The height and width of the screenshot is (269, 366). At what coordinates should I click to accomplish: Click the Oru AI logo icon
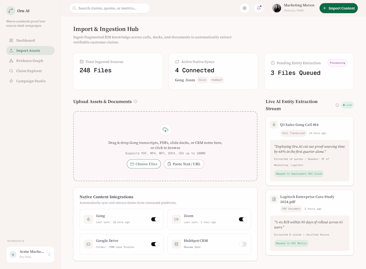point(11,11)
